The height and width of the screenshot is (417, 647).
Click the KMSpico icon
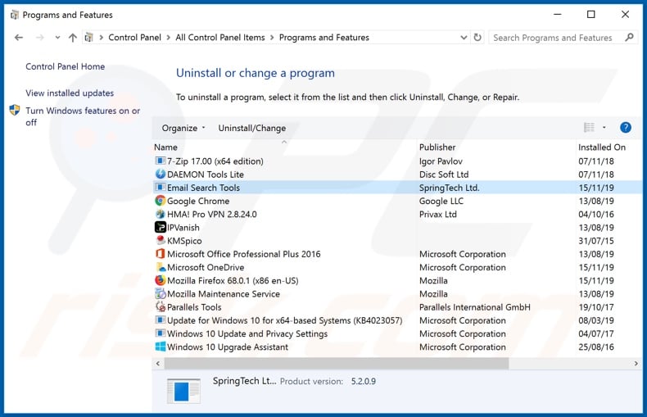(160, 240)
